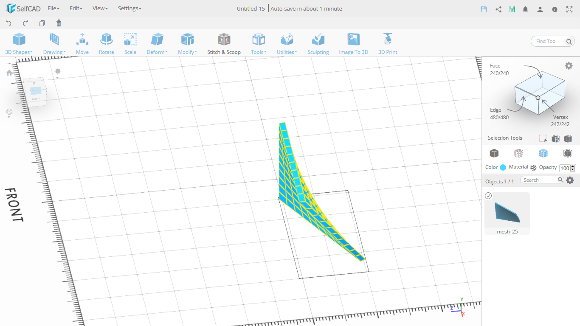Open the Edit menu
The width and height of the screenshot is (580, 326).
pos(76,8)
